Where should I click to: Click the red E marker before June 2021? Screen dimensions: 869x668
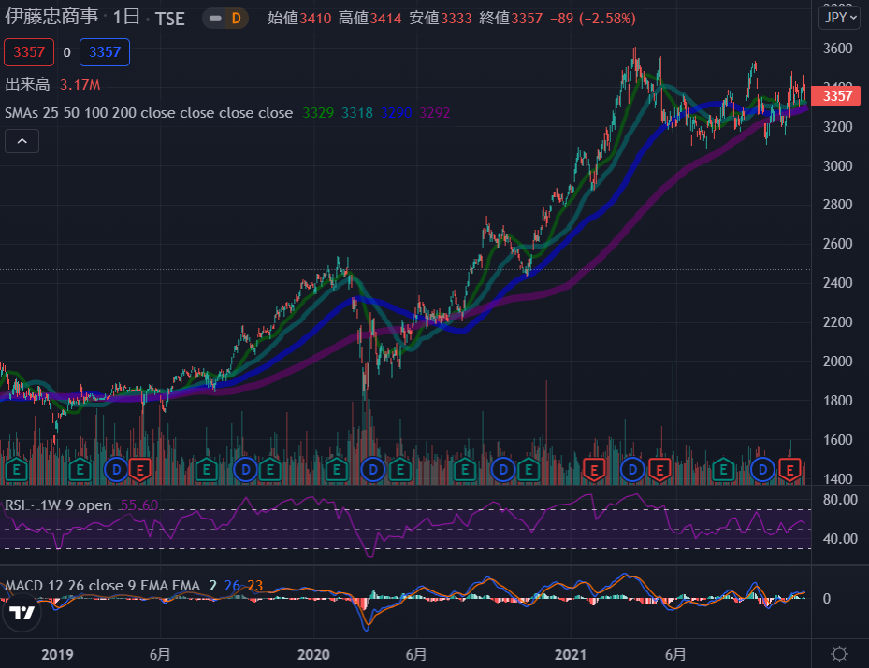point(659,471)
